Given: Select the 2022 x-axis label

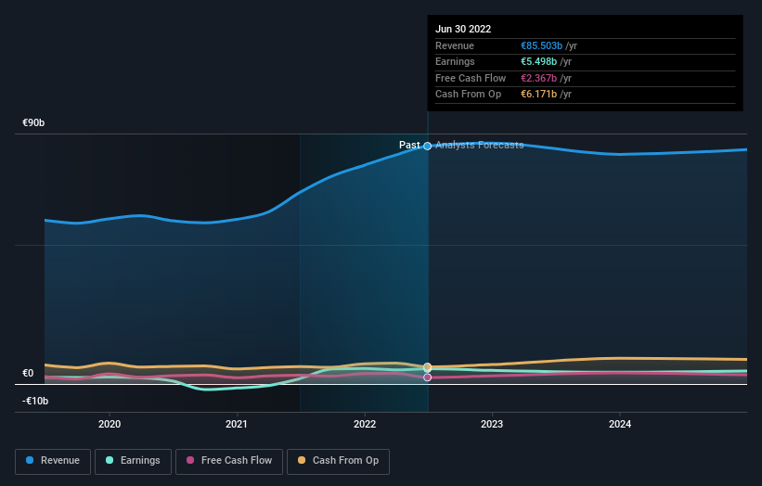Looking at the screenshot, I should (365, 424).
